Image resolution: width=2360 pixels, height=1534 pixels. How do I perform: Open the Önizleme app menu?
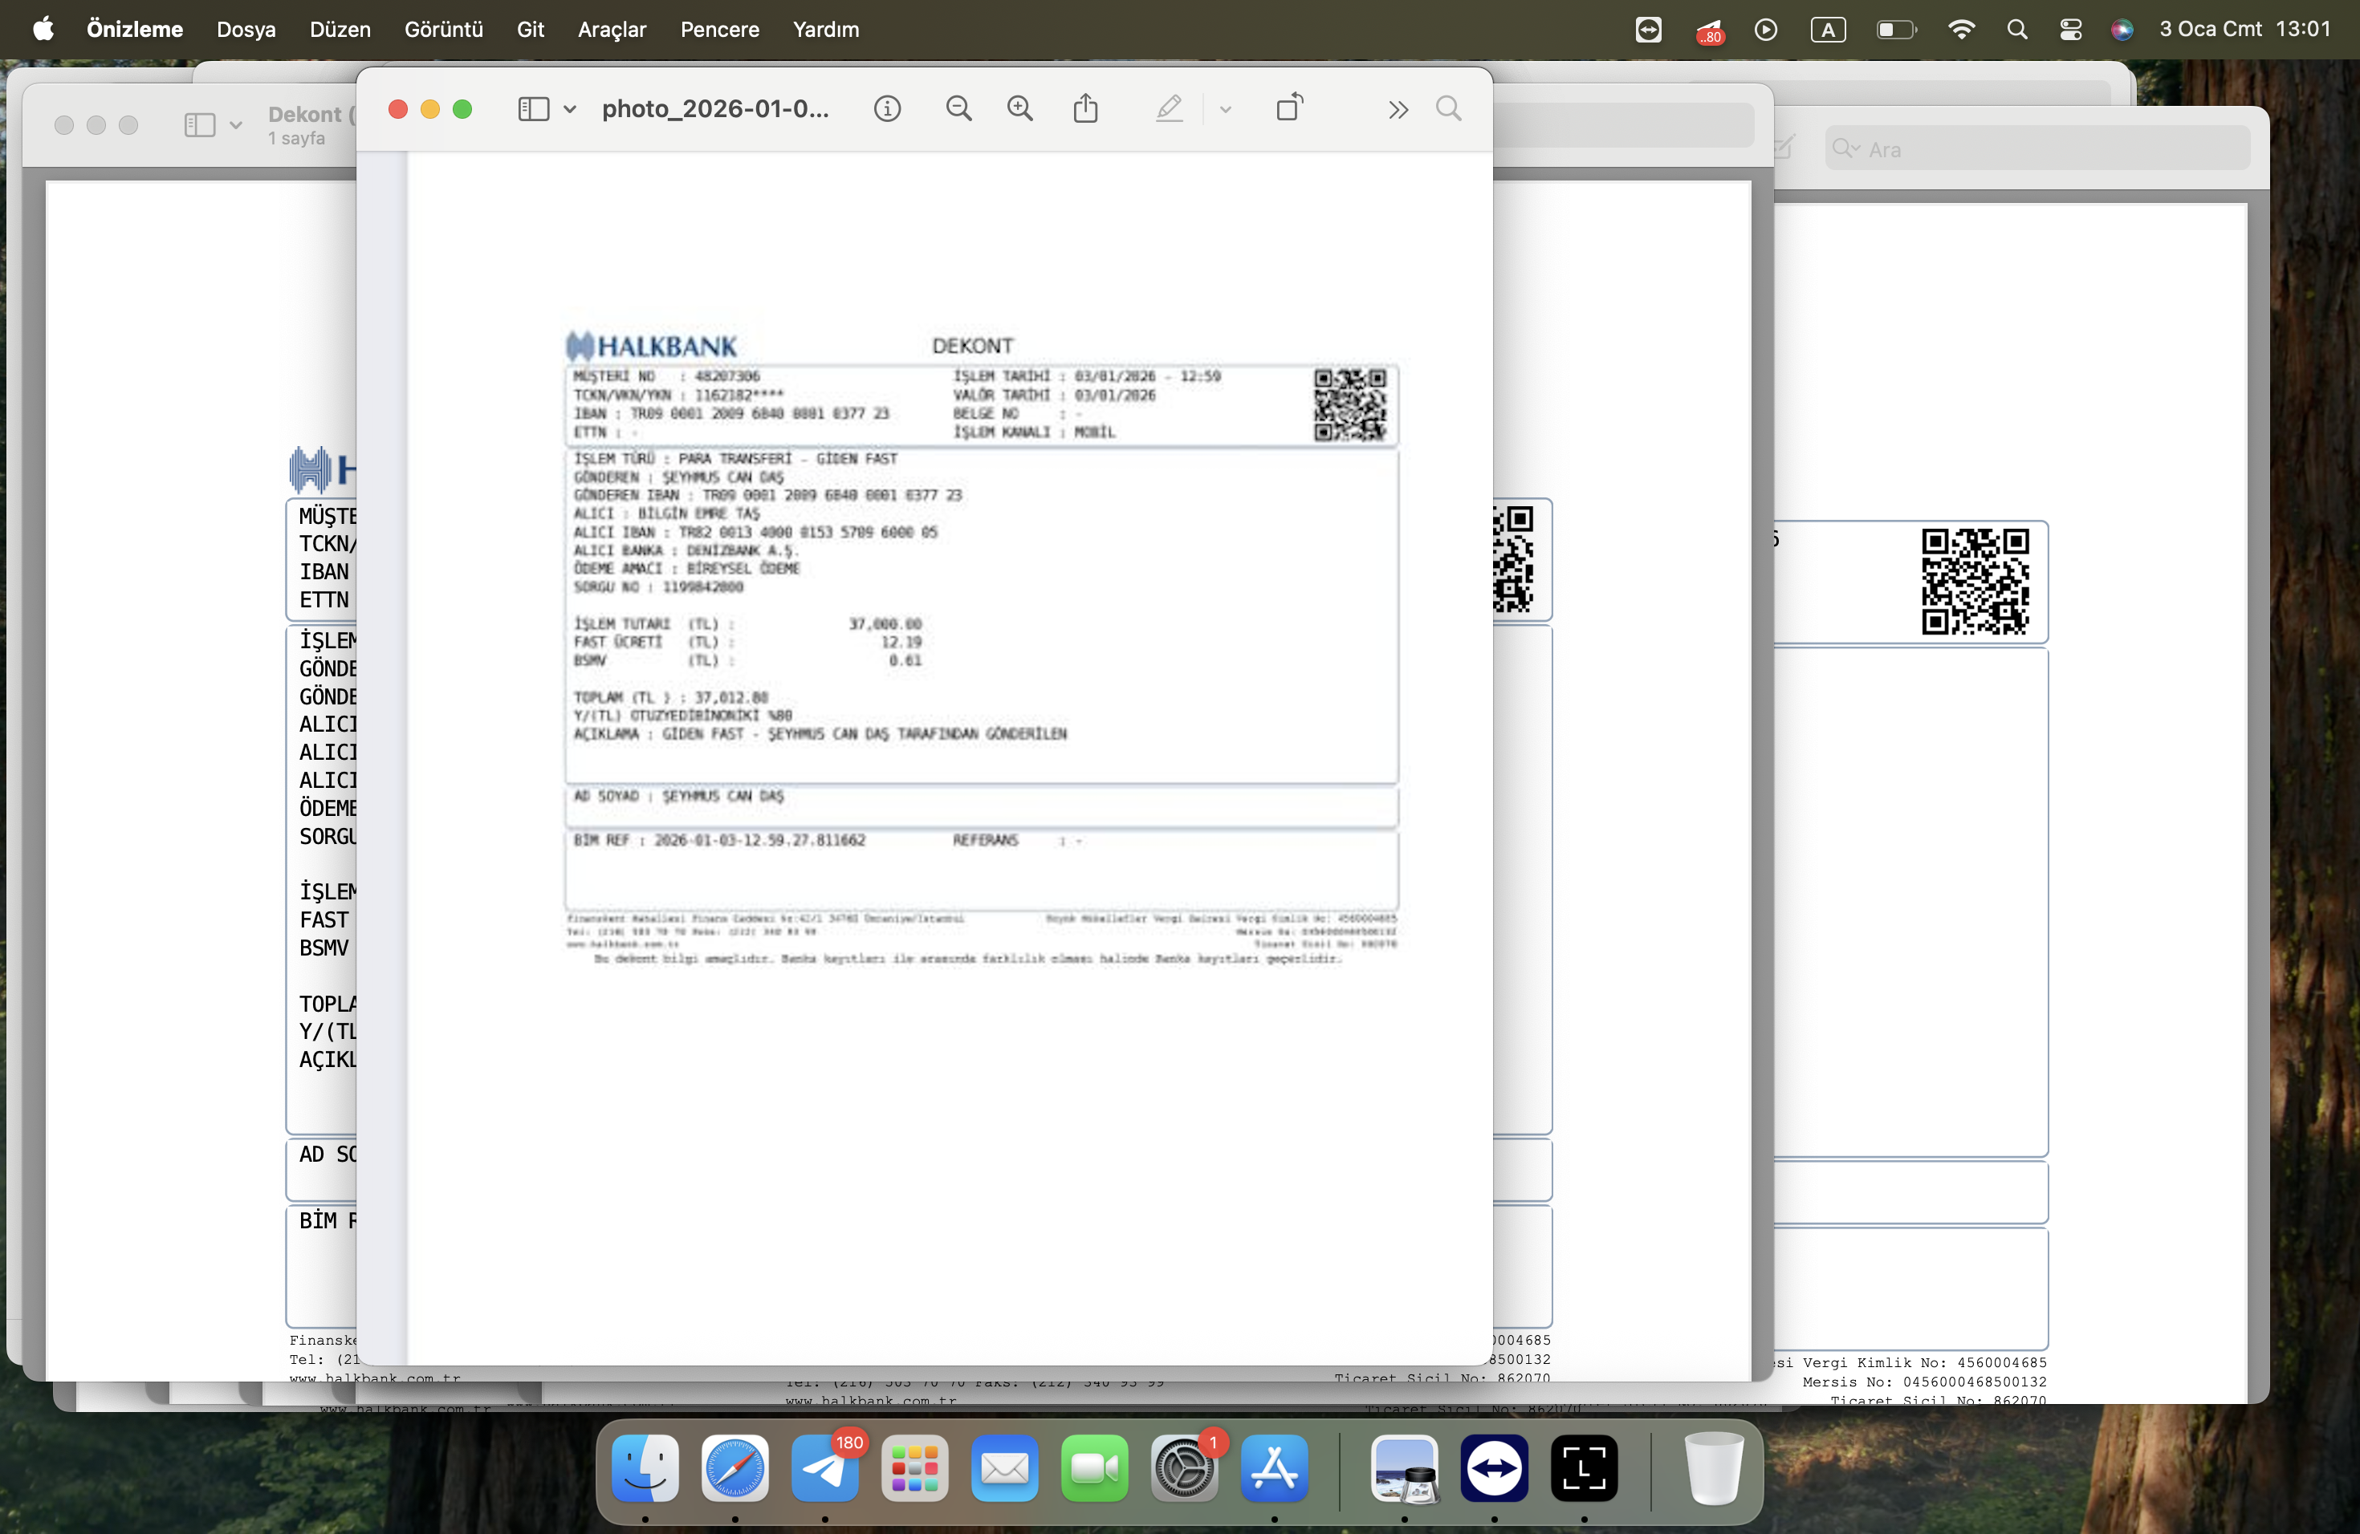point(135,30)
